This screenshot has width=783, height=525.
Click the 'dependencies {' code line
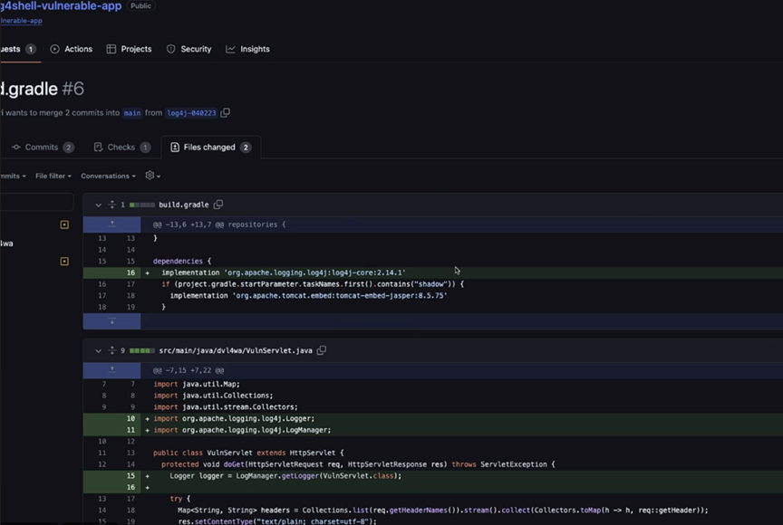pos(182,262)
